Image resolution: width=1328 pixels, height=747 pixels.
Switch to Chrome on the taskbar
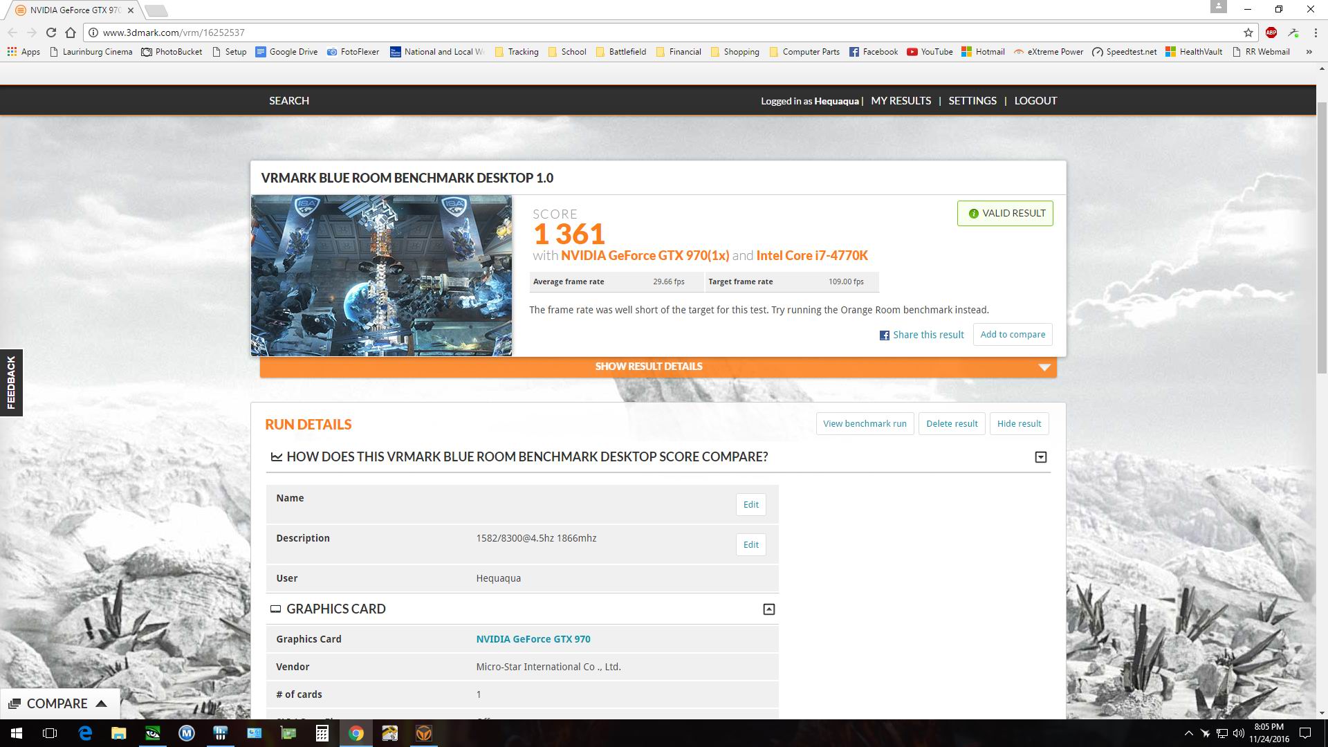coord(356,733)
